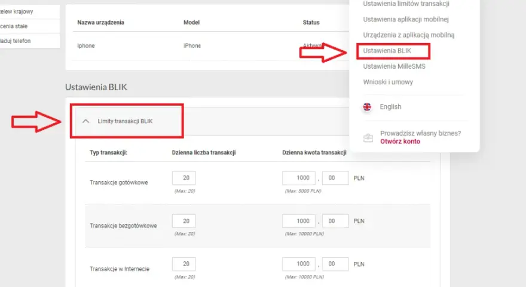
Task: Click the UK flag icon next to English
Action: click(x=367, y=107)
